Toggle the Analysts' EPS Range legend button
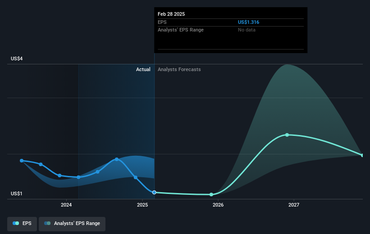Screen dimensions: 370x234 pyautogui.click(x=72, y=224)
